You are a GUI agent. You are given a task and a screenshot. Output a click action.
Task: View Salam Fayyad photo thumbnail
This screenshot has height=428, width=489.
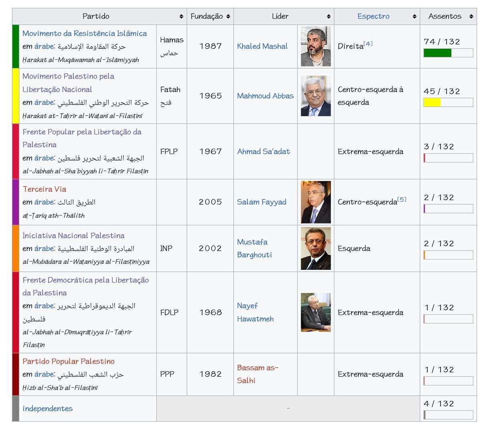[316, 202]
